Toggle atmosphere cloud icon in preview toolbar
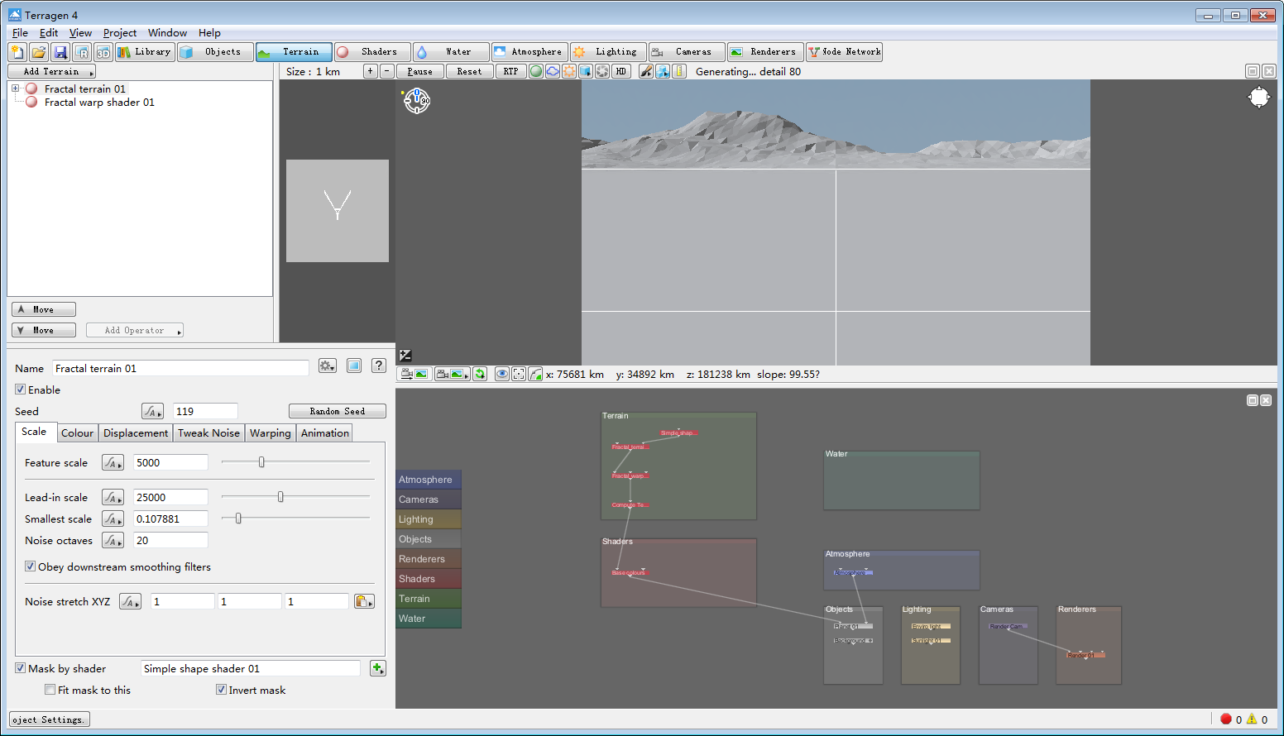1284x736 pixels. (x=553, y=71)
